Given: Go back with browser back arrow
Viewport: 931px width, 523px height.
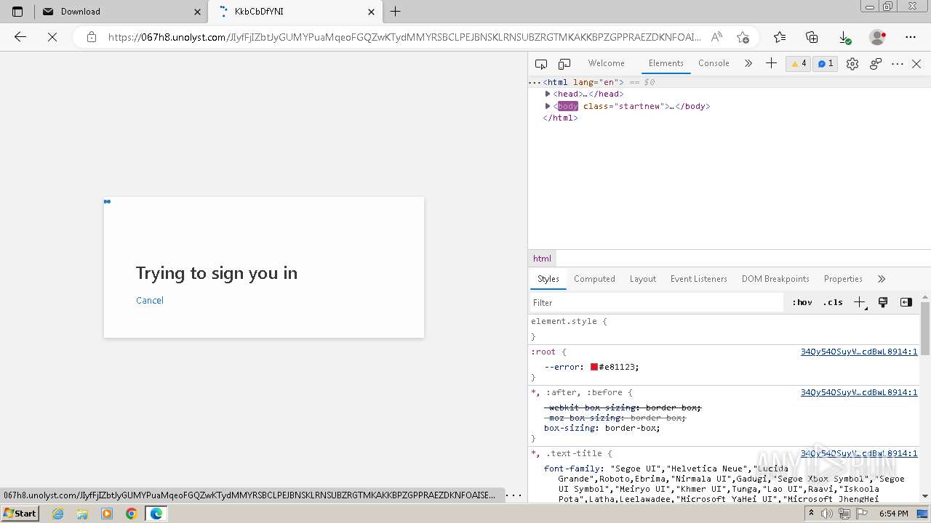Looking at the screenshot, I should 20,37.
